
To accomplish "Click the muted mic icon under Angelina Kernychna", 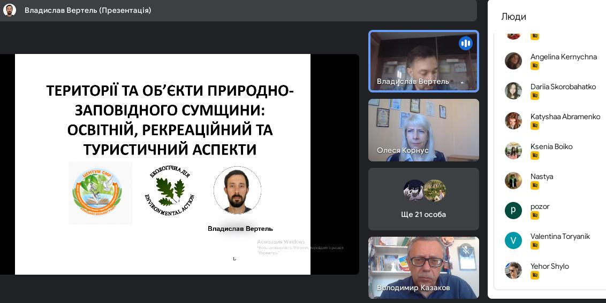I will coord(534,66).
